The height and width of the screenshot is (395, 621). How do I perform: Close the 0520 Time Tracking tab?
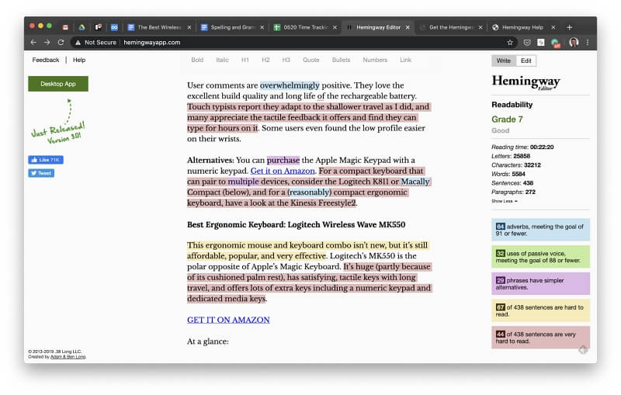[x=335, y=27]
